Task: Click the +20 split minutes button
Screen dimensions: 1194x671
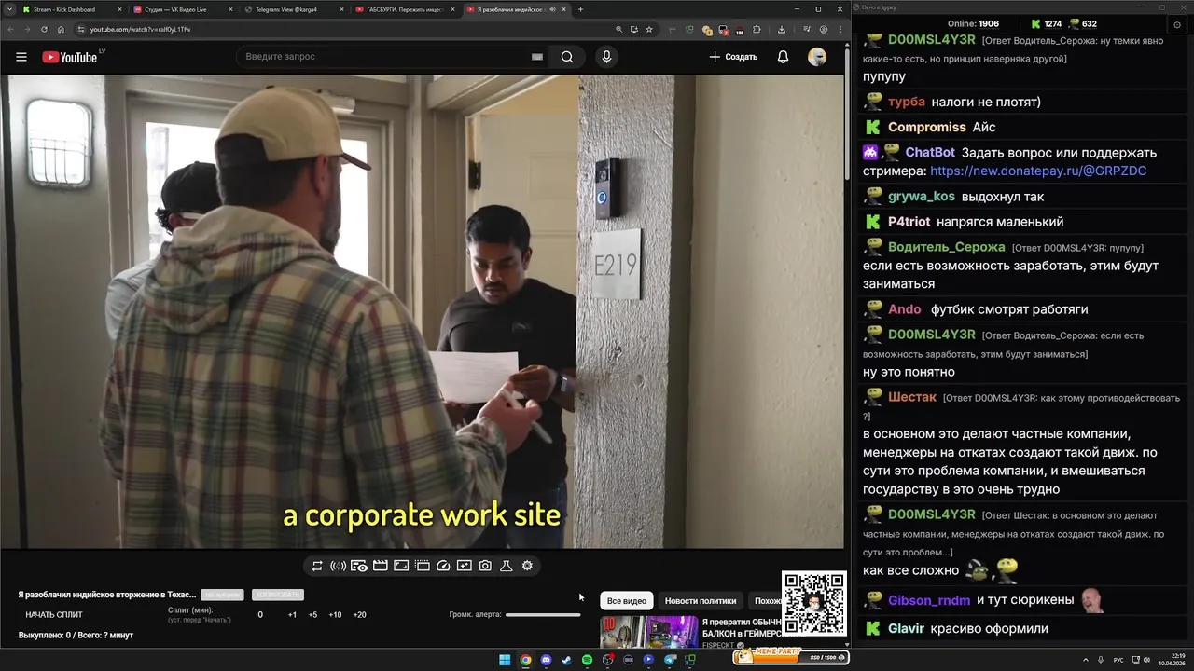Action: pyautogui.click(x=359, y=615)
